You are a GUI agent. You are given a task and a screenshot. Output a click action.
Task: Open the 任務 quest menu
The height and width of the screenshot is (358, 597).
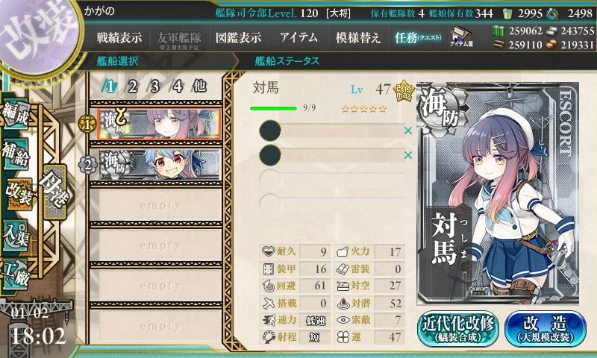click(418, 37)
